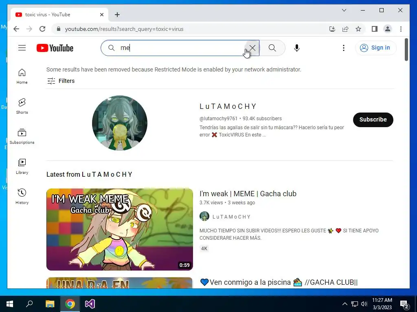
Task: Reload the page
Action: click(x=42, y=29)
